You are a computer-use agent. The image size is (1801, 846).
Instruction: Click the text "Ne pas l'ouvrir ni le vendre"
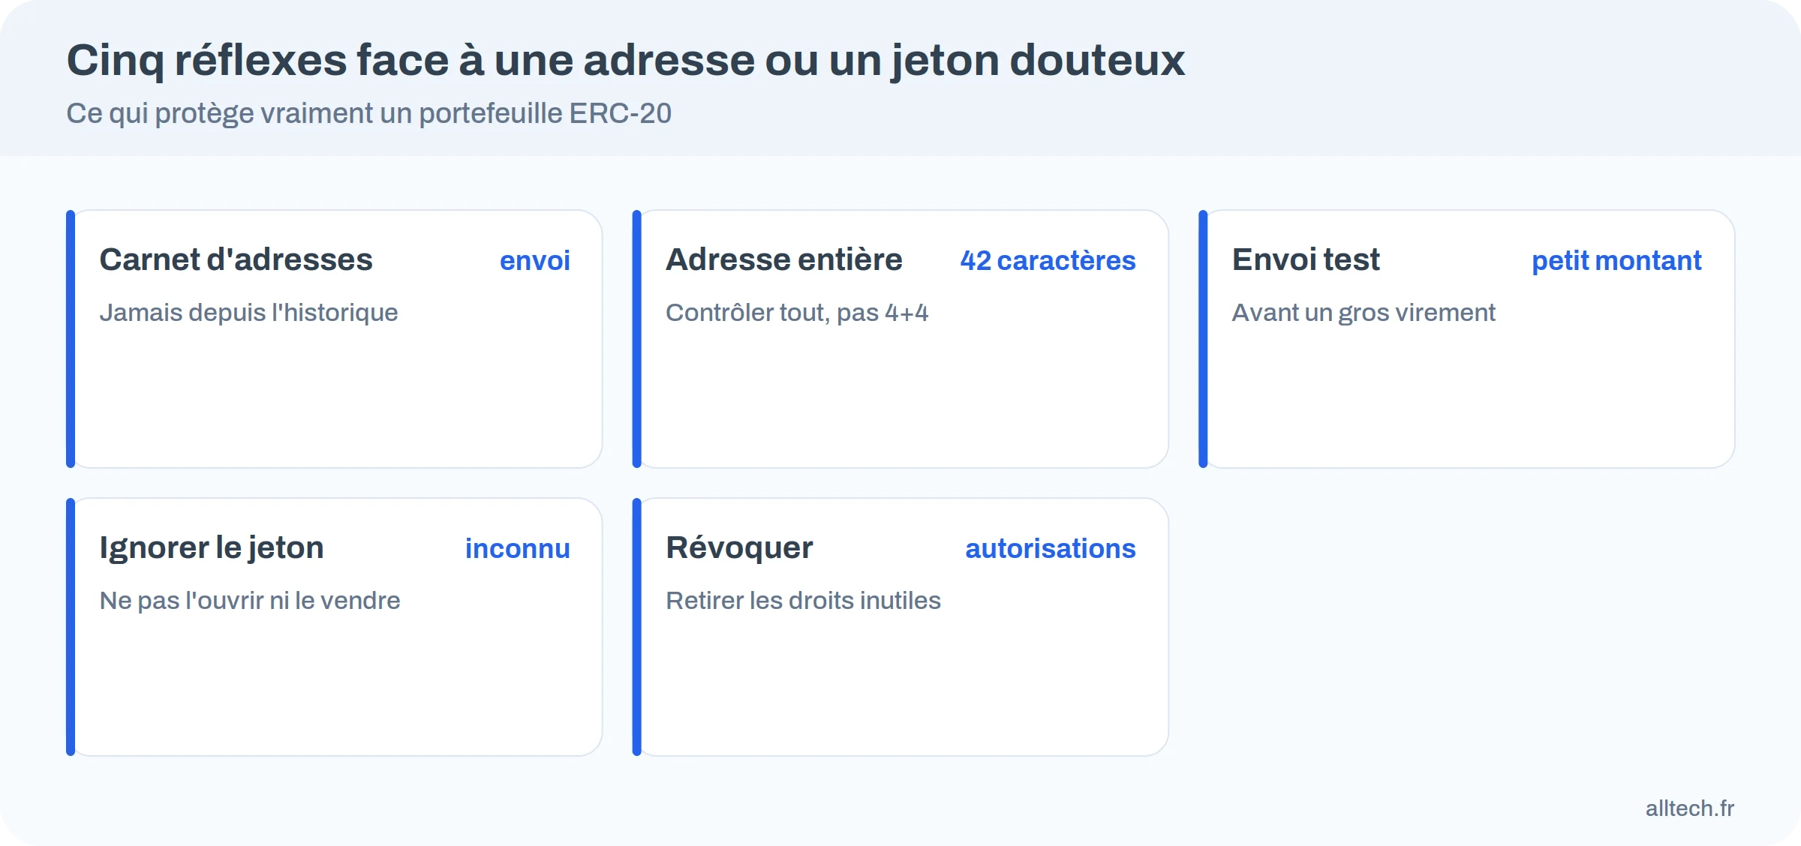pyautogui.click(x=250, y=600)
